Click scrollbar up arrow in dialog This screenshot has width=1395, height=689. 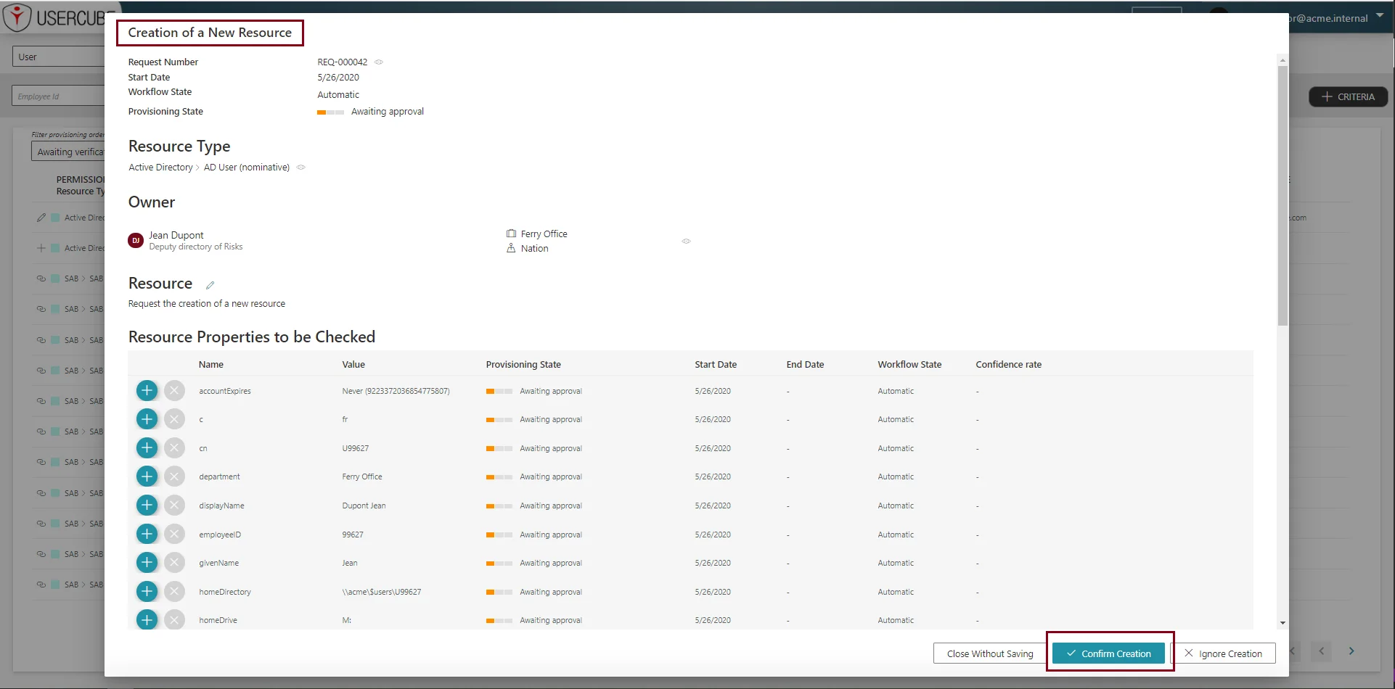(1282, 60)
